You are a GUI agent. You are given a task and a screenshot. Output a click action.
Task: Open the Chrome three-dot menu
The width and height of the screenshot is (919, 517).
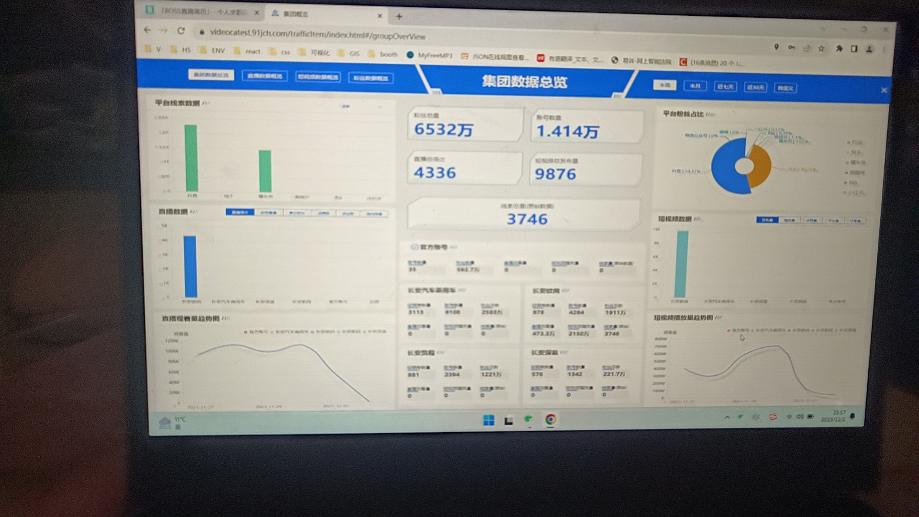click(884, 50)
